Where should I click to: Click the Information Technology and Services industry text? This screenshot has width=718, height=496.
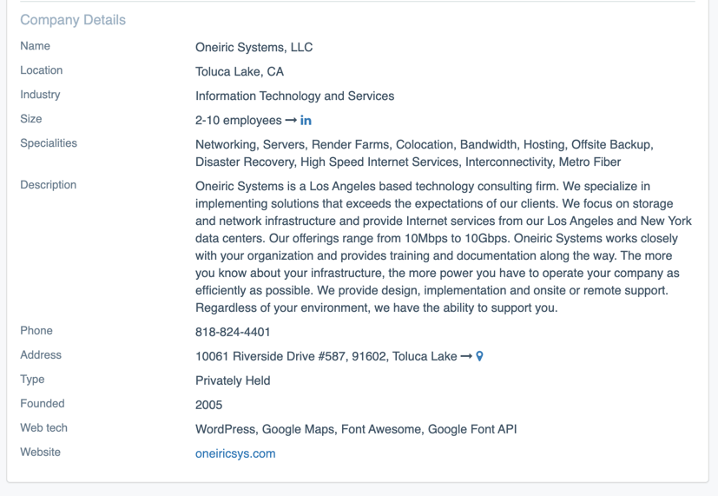point(294,96)
